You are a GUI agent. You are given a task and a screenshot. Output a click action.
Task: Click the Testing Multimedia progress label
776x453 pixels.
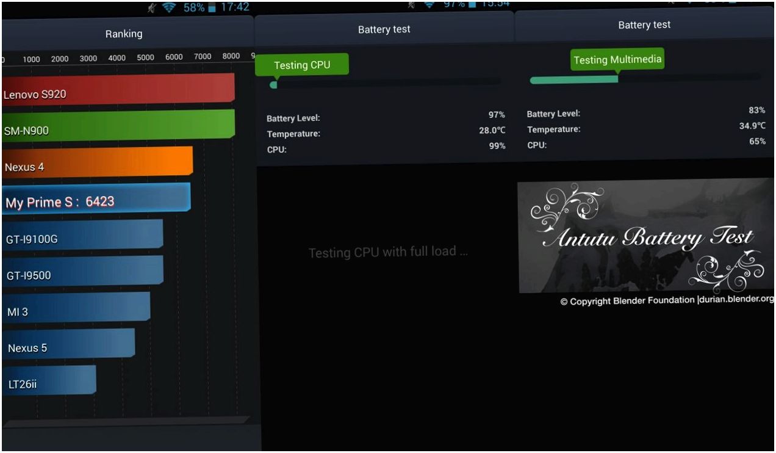click(x=617, y=60)
